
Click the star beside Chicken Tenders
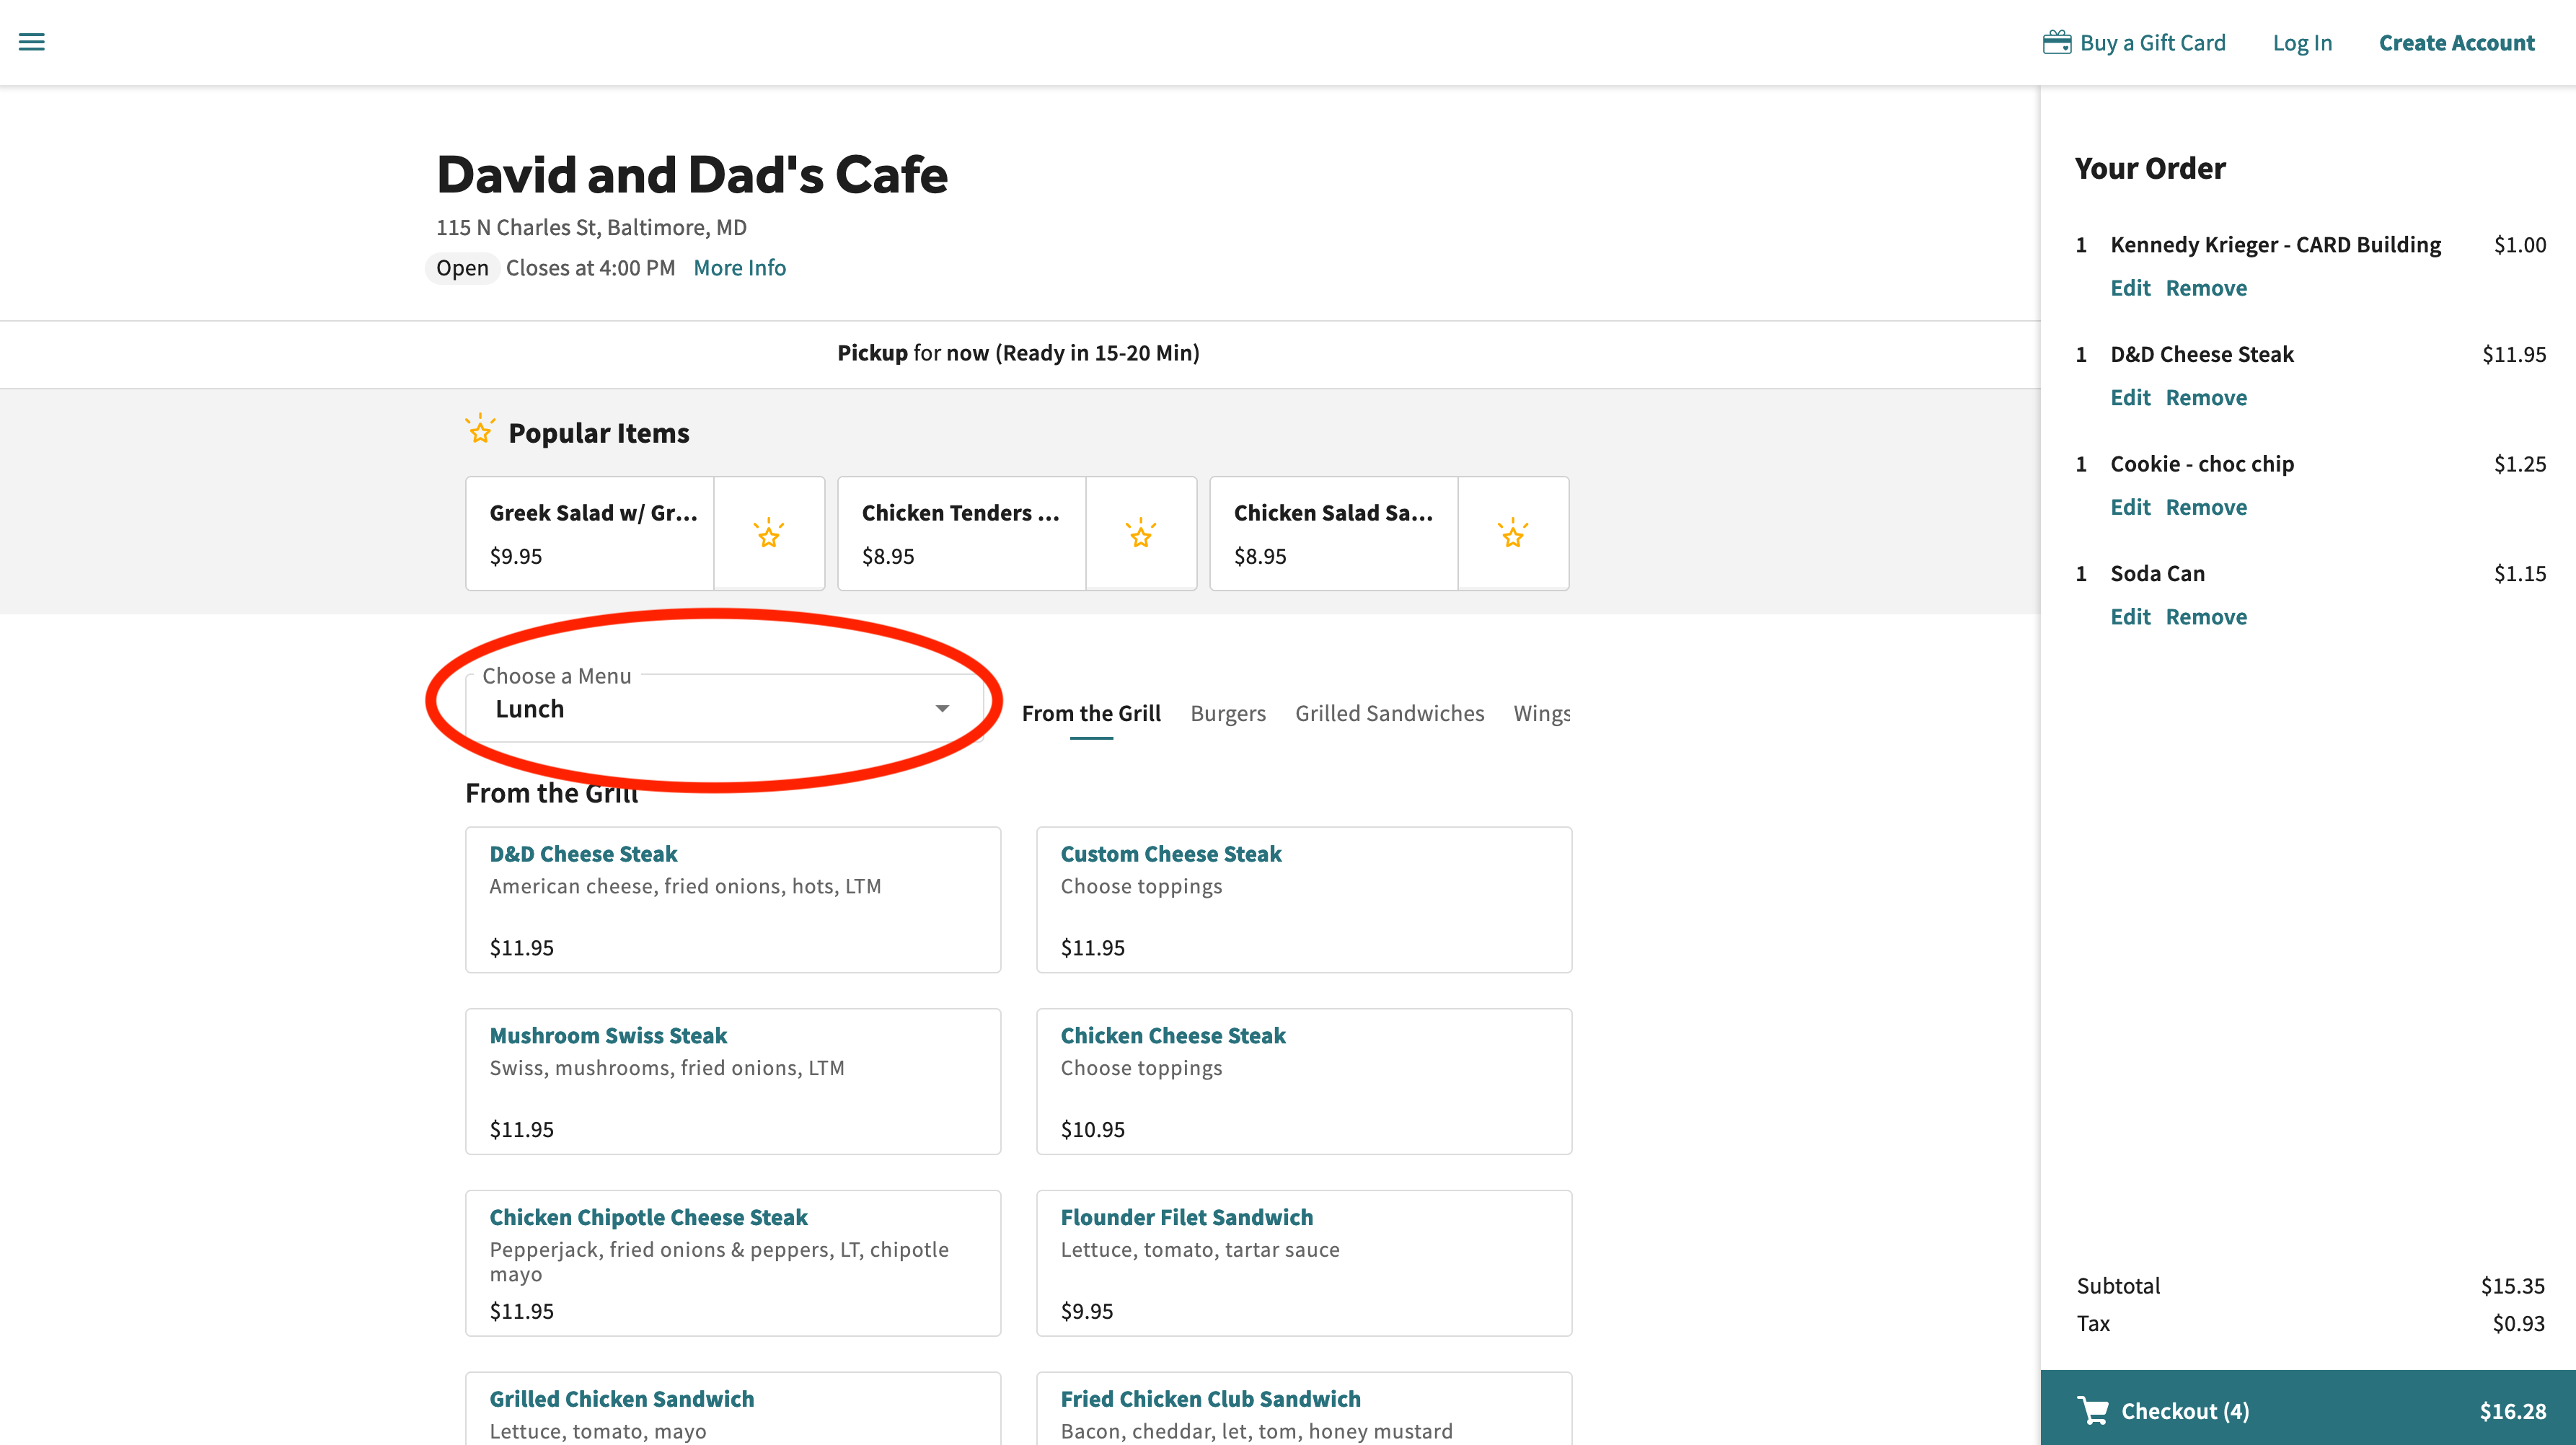(x=1140, y=534)
